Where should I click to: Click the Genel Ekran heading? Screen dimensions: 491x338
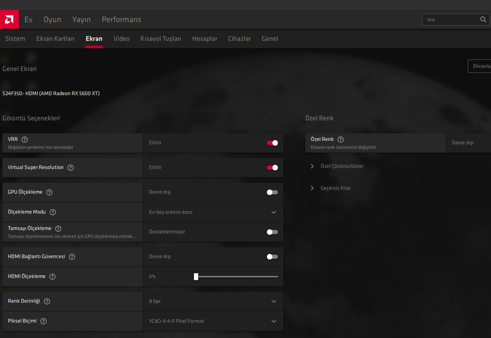click(x=20, y=69)
